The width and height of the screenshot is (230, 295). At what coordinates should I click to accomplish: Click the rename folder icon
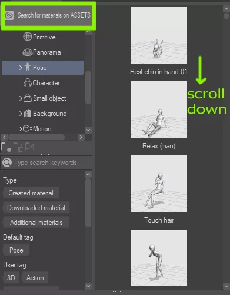click(x=29, y=147)
